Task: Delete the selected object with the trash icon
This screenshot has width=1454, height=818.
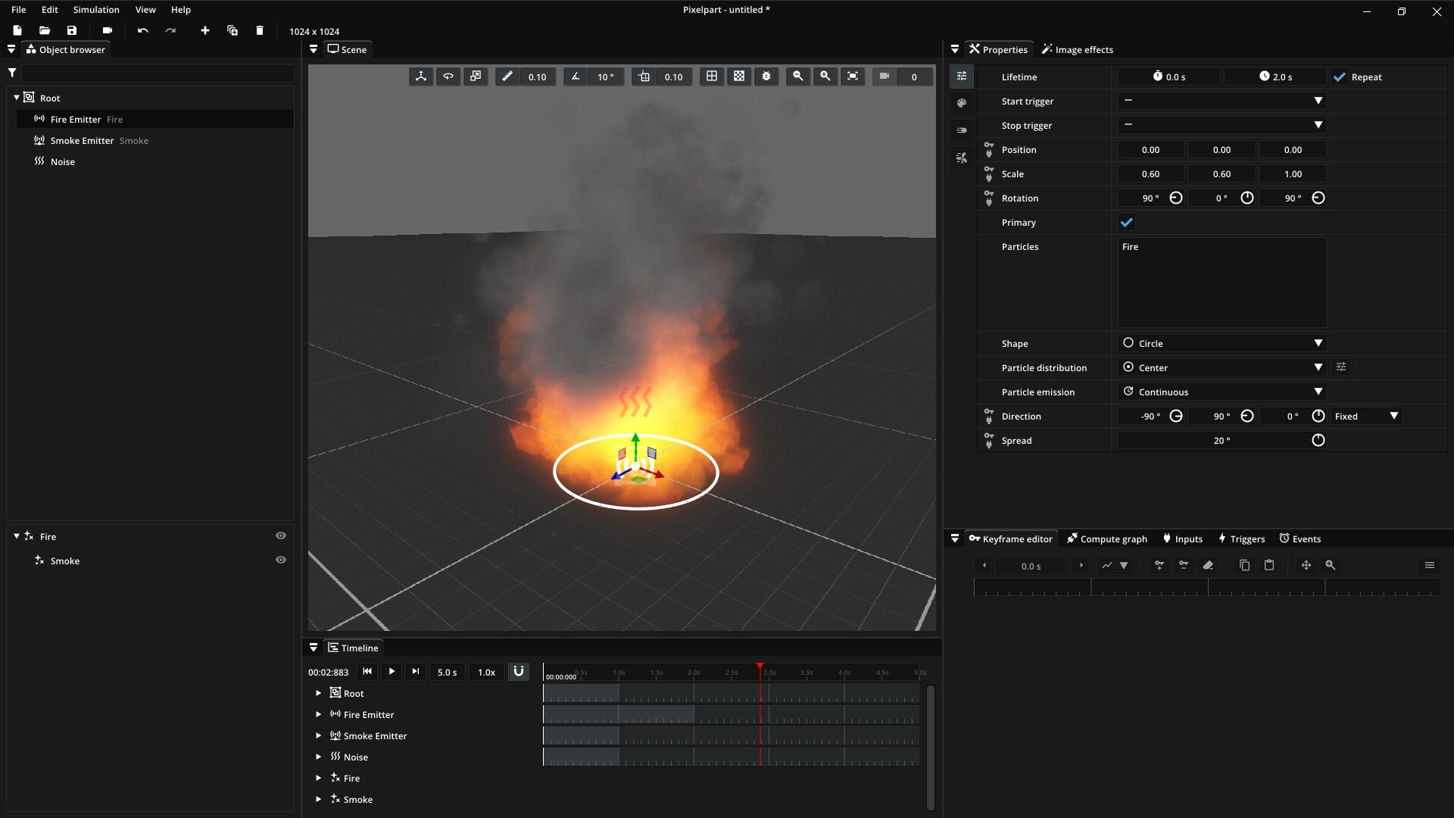Action: (260, 31)
